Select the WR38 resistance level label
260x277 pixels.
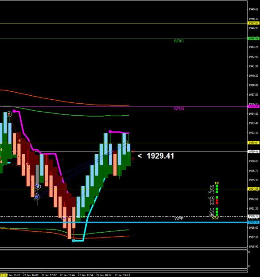pos(179,109)
